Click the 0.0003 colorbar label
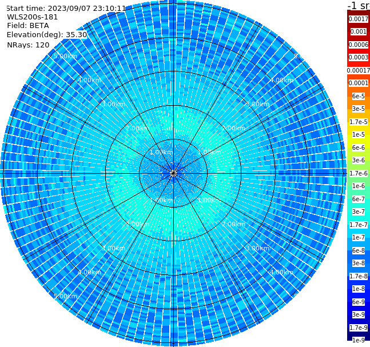Screen dimensions: 370x347 click(x=358, y=57)
